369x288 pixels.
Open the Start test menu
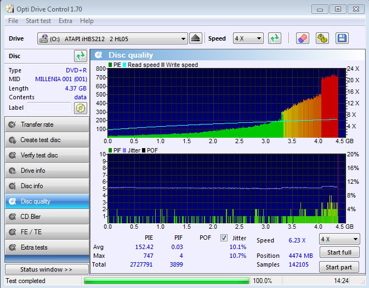[38, 21]
